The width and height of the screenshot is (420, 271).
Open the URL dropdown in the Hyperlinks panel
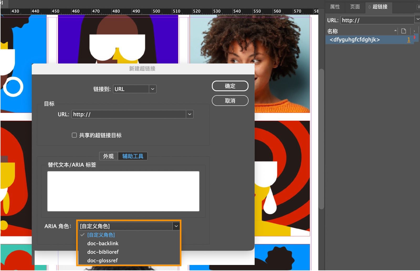(417, 19)
